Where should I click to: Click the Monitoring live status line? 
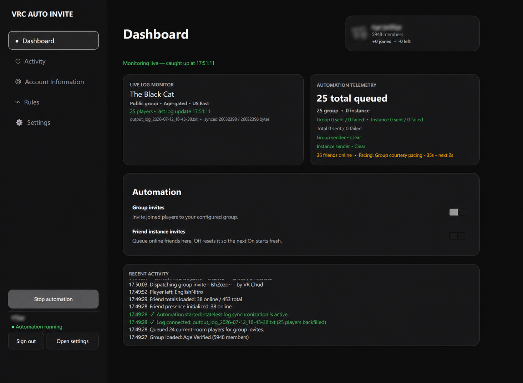click(169, 63)
